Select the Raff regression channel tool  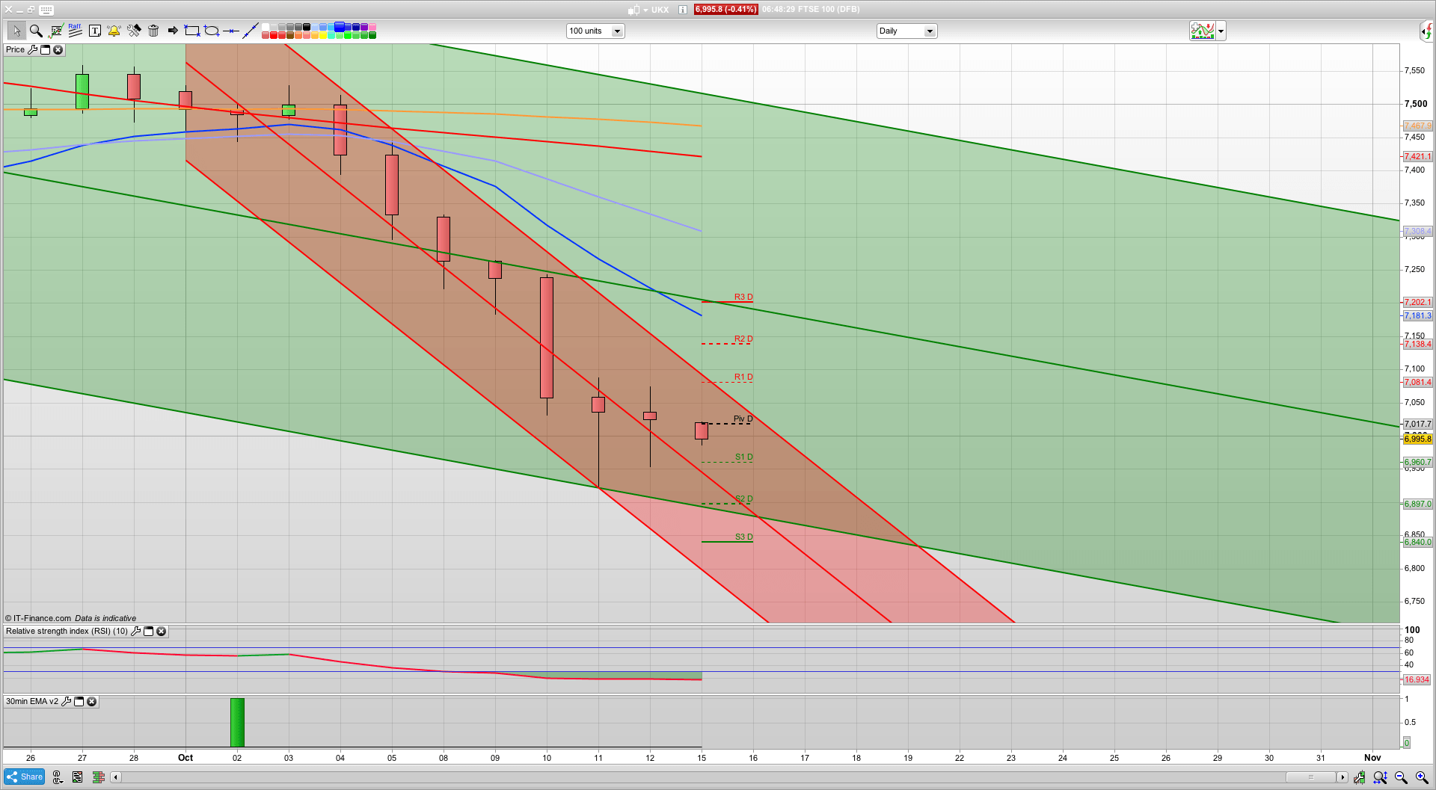[75, 31]
